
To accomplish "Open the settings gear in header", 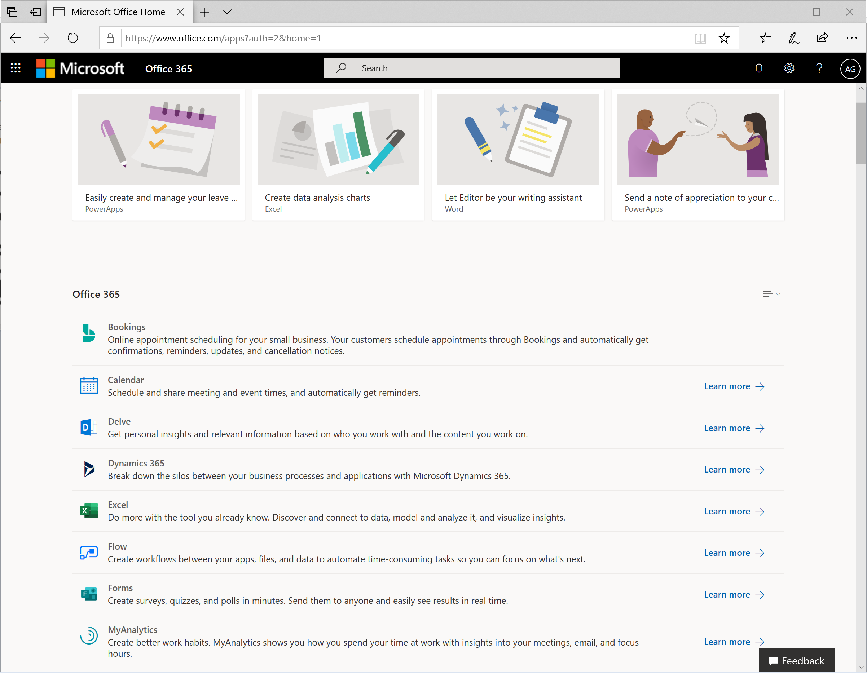I will tap(789, 68).
